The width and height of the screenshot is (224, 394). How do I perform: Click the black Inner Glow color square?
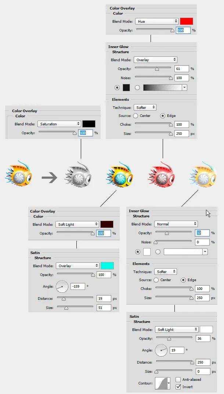(126, 88)
